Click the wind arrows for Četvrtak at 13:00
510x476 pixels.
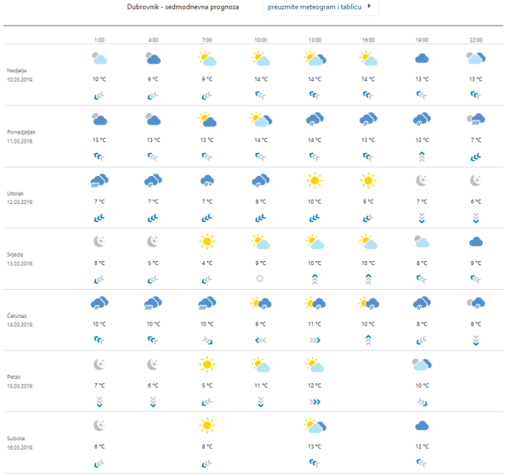pyautogui.click(x=314, y=339)
